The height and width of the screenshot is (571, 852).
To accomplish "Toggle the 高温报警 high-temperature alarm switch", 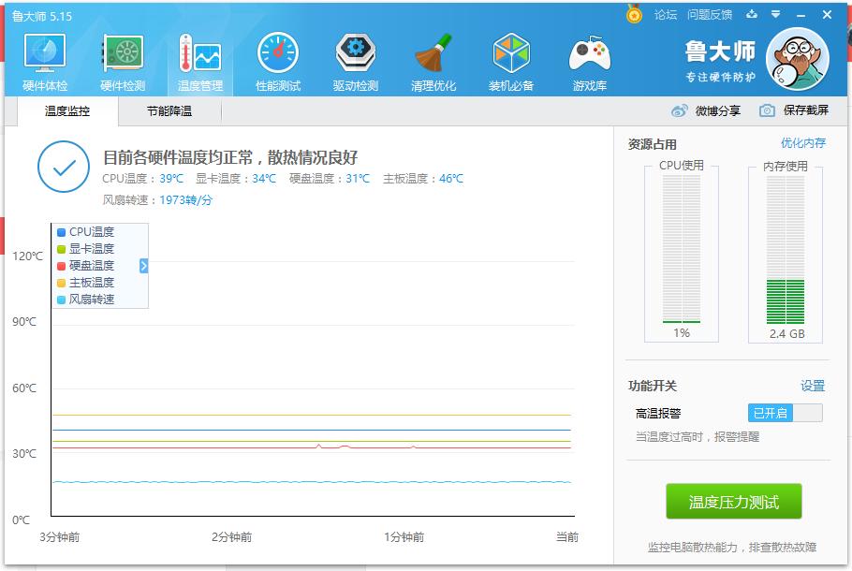I will click(x=784, y=412).
